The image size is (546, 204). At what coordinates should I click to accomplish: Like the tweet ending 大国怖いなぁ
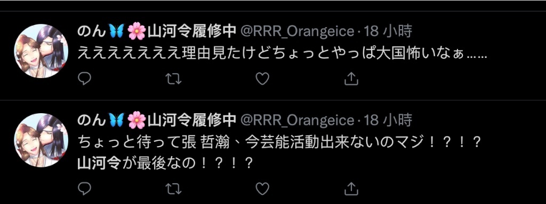pos(262,79)
